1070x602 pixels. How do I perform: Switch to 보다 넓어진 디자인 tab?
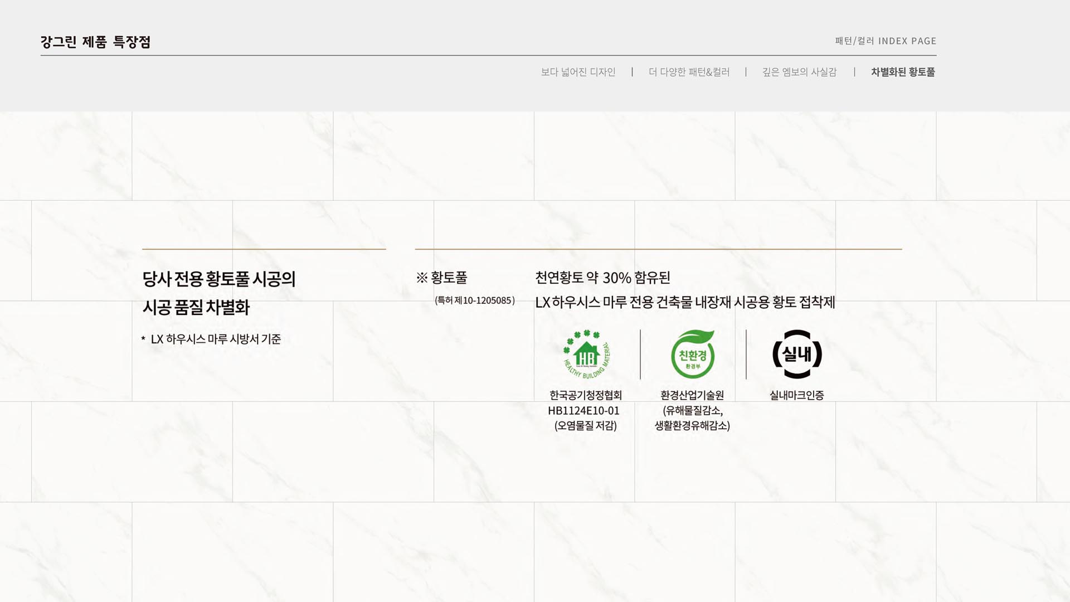point(578,72)
